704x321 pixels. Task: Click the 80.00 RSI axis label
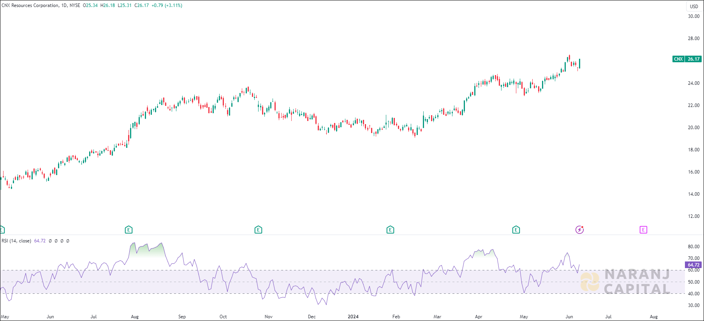693,247
